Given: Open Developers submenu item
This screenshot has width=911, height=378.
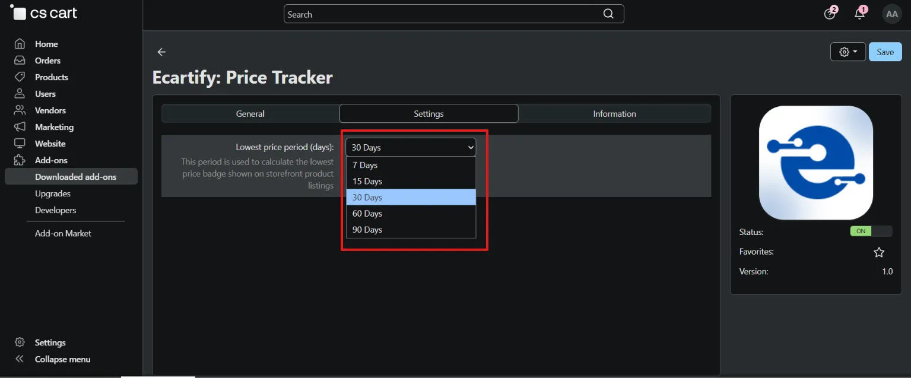Looking at the screenshot, I should [55, 210].
